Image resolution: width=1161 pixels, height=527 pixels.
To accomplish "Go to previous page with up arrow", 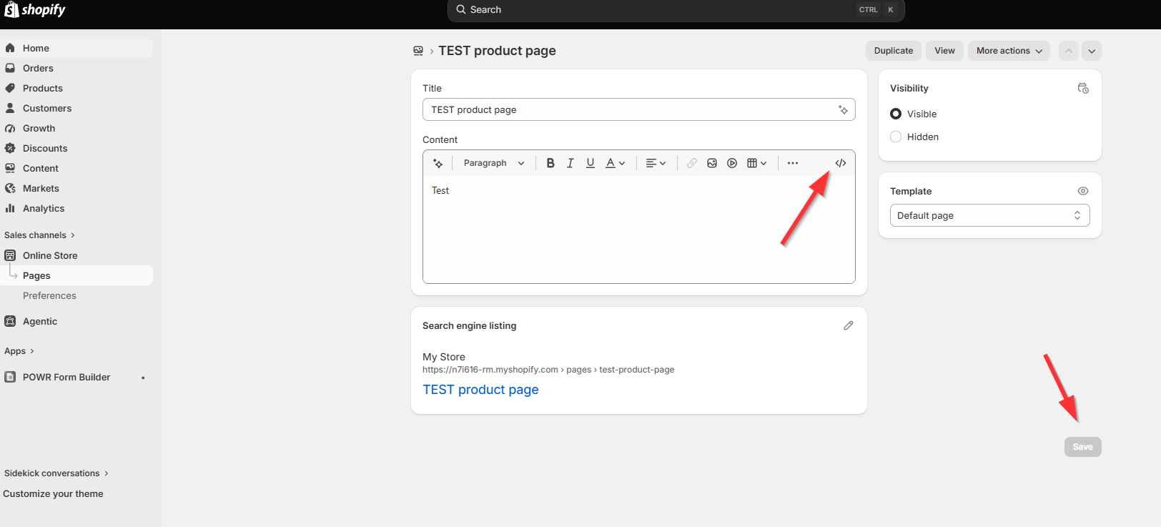I will (x=1069, y=51).
